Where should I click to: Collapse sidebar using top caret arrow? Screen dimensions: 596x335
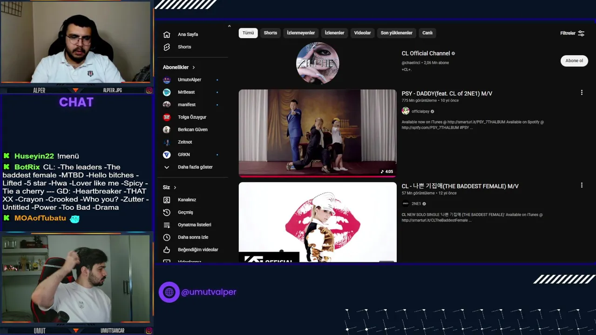coord(229,26)
